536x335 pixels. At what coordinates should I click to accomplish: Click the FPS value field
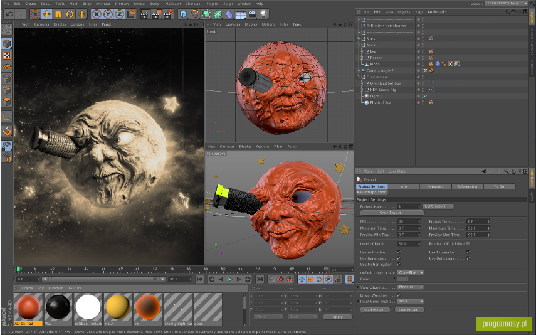coord(409,221)
